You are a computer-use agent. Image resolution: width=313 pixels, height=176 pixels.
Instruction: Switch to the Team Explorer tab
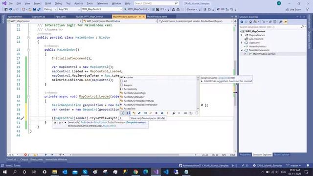tap(282, 154)
